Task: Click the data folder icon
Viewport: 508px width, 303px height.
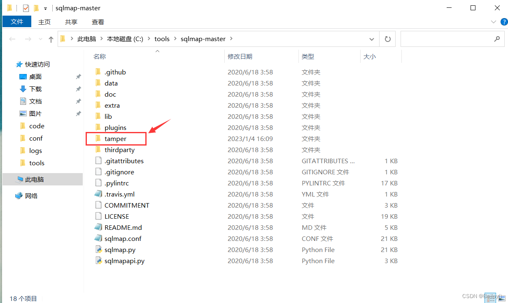Action: [98, 83]
